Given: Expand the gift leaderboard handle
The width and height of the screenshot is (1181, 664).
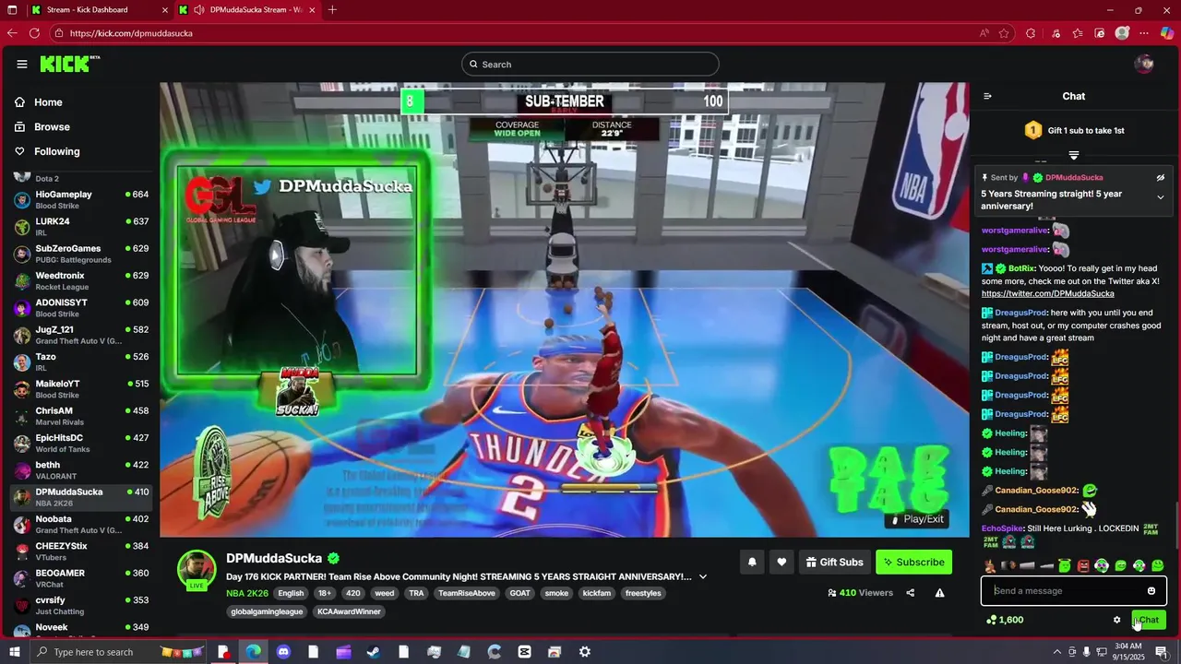Looking at the screenshot, I should coord(1073,155).
